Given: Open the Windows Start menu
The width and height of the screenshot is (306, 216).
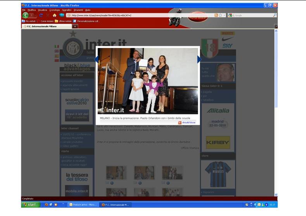Looking at the screenshot, I should point(31,205).
